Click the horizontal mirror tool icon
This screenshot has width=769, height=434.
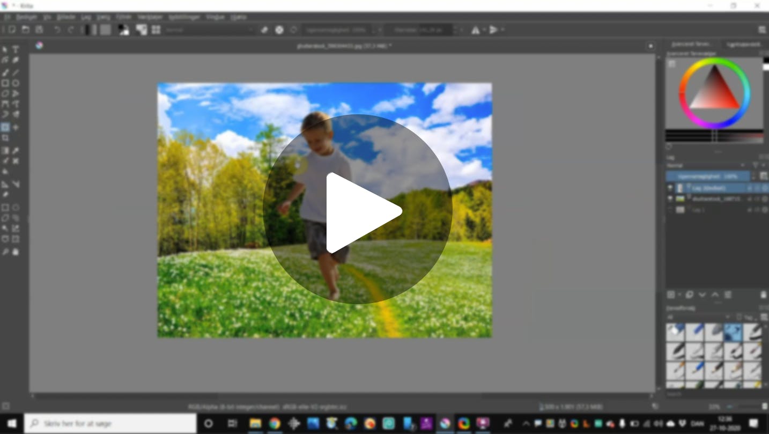(475, 30)
